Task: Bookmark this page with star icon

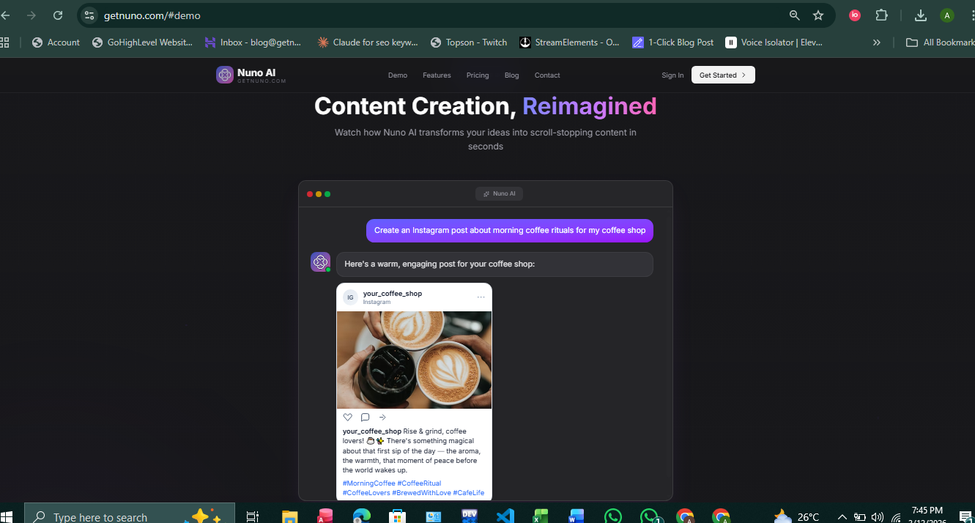Action: [818, 15]
